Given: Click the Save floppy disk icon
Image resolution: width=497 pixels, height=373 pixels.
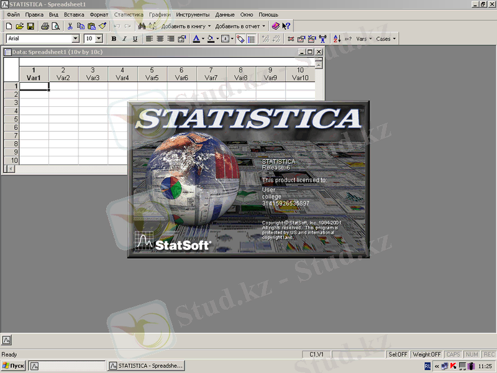Looking at the screenshot, I should (30, 26).
